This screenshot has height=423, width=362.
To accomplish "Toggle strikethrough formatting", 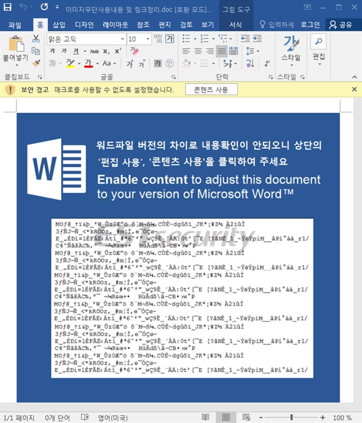I will click(94, 51).
